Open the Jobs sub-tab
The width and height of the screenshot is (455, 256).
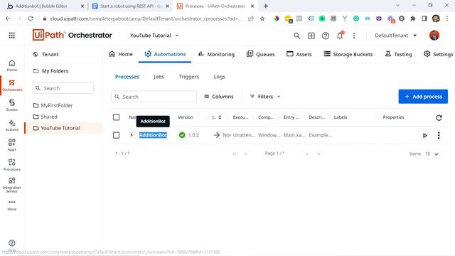pyautogui.click(x=159, y=77)
